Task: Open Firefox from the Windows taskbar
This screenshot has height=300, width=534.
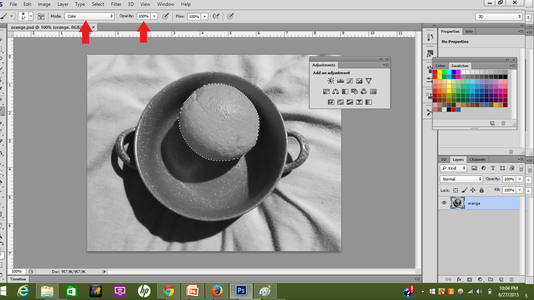Action: click(217, 290)
